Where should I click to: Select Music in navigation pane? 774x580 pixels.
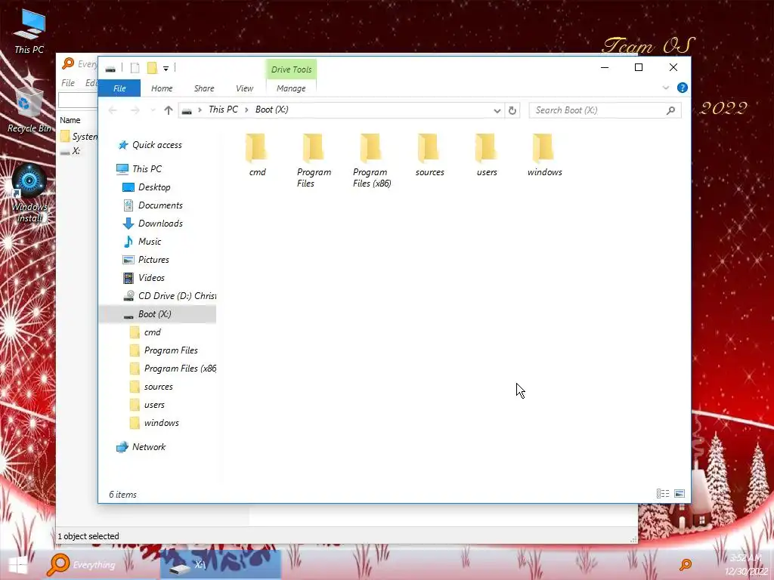[x=150, y=242]
